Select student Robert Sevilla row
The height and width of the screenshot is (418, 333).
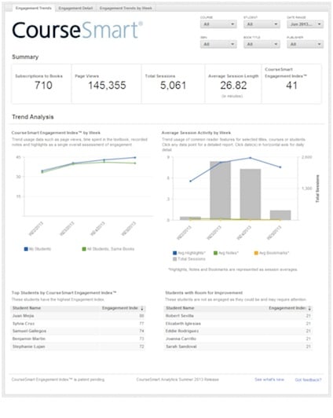(x=238, y=316)
